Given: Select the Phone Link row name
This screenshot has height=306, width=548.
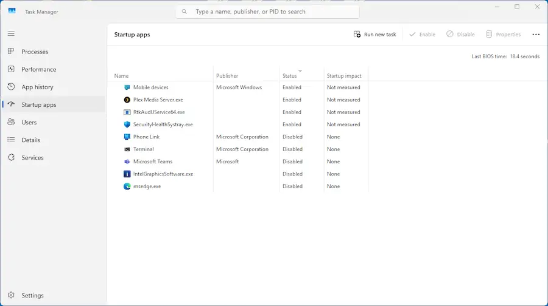Looking at the screenshot, I should pos(146,137).
